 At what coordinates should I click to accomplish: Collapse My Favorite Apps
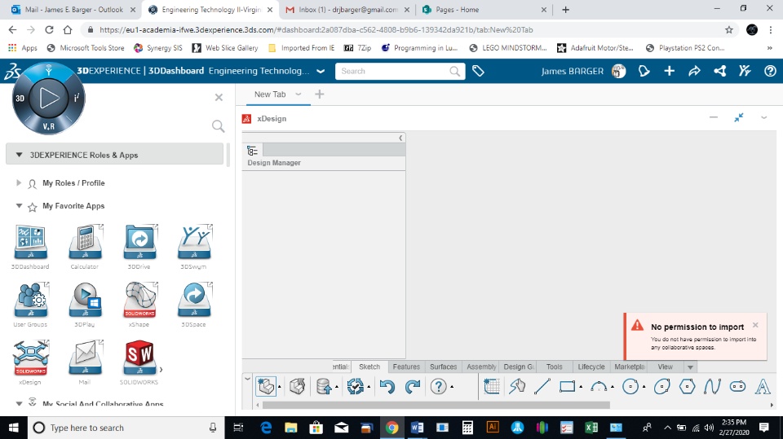pyautogui.click(x=19, y=205)
